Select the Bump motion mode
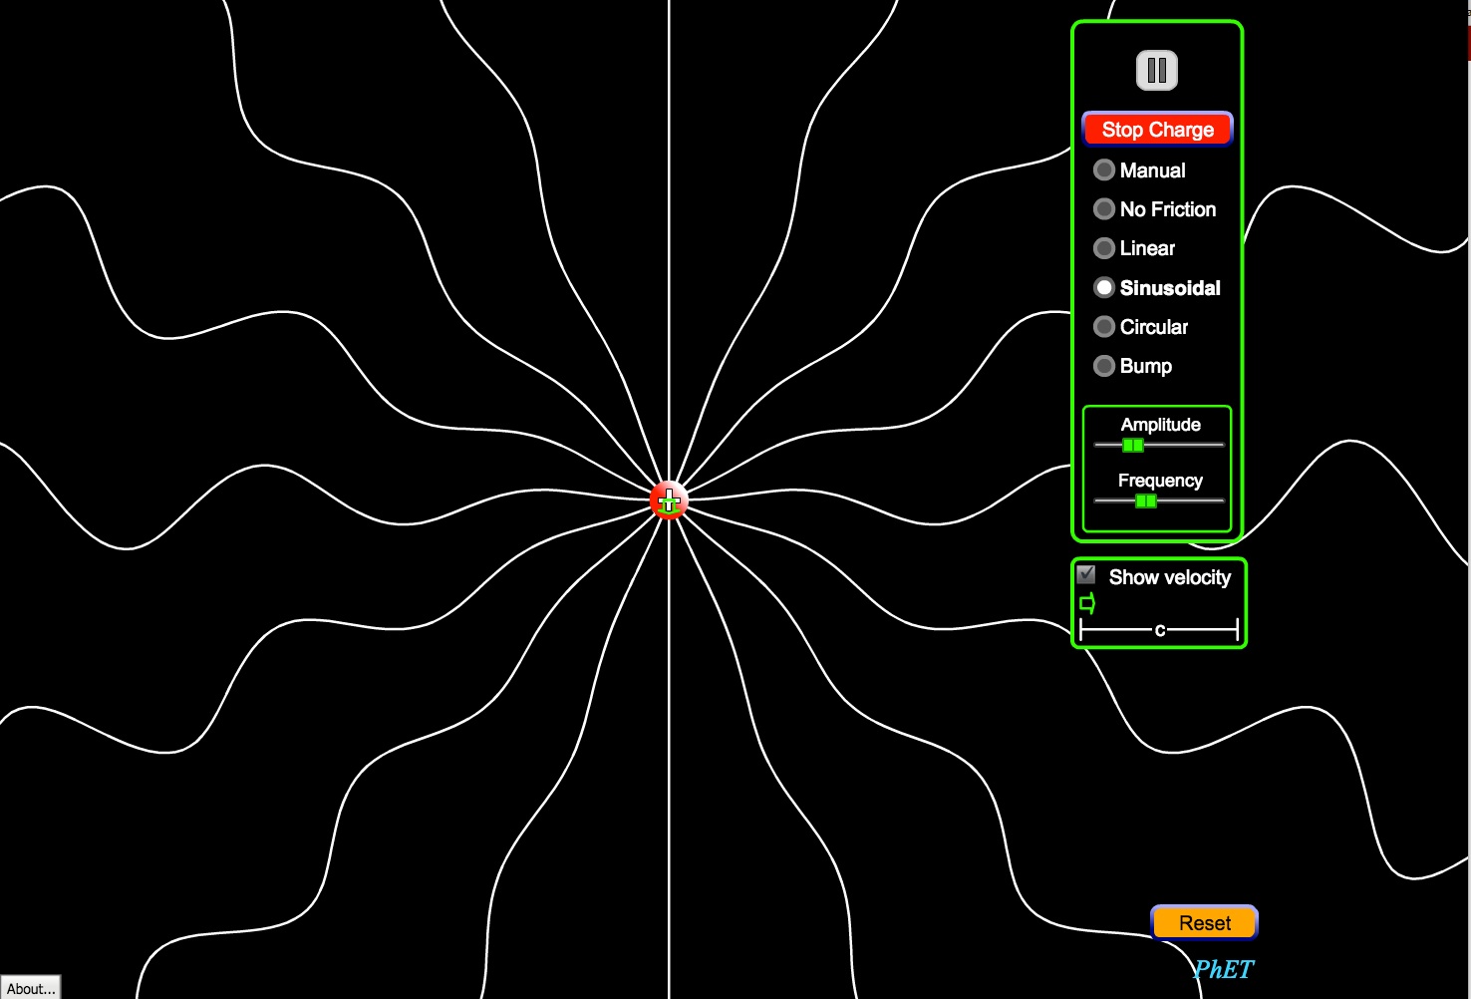 (x=1104, y=366)
